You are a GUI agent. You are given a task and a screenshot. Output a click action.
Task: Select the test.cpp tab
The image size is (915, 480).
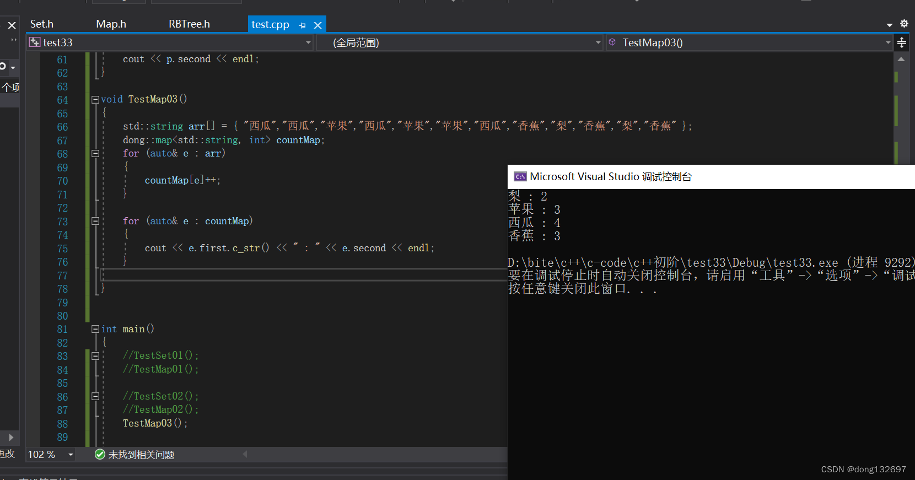click(270, 24)
